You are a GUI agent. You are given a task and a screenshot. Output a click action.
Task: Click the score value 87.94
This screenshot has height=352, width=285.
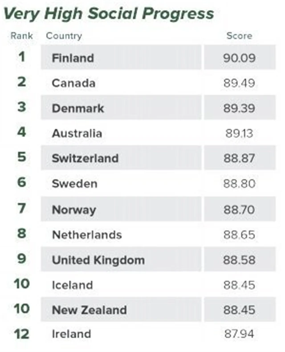(x=240, y=334)
